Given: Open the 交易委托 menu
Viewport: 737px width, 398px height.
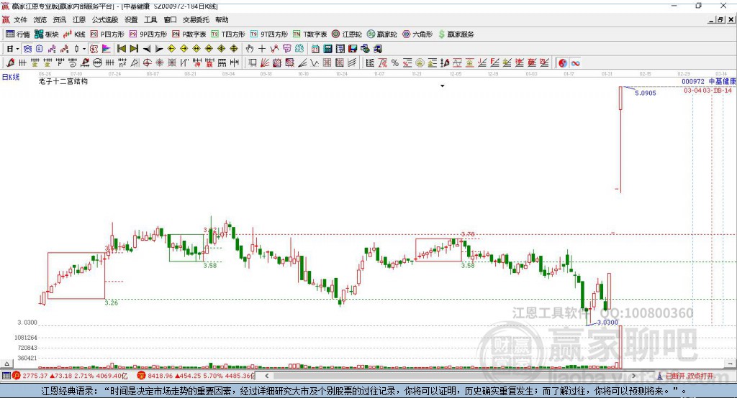Looking at the screenshot, I should tap(196, 19).
